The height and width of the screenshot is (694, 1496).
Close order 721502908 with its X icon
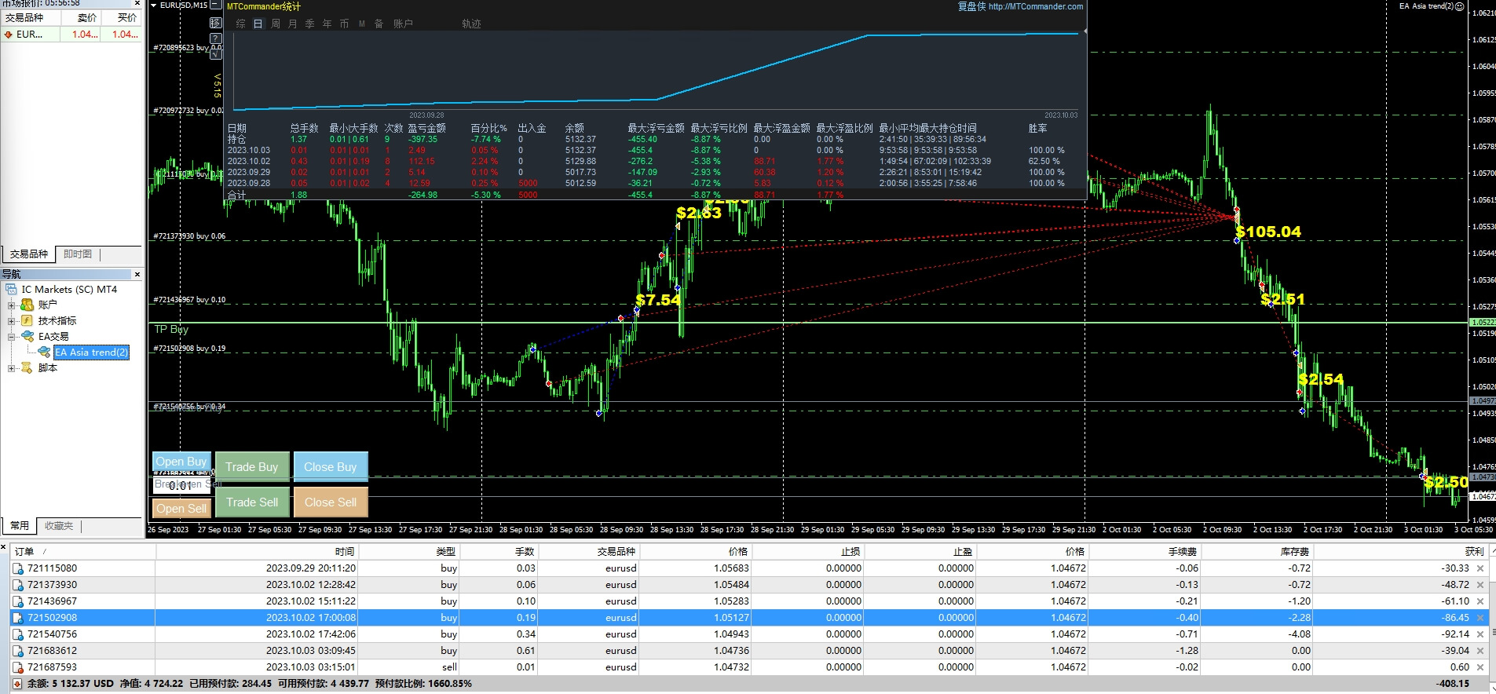(1480, 618)
